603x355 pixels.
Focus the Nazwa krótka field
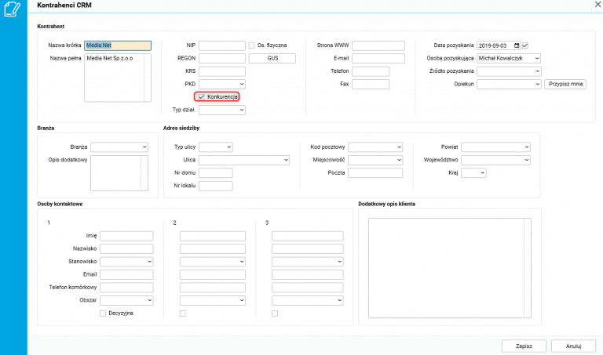[118, 45]
